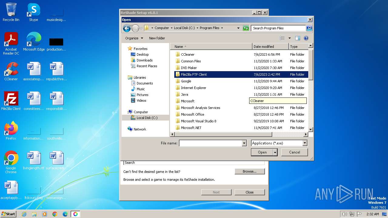Image resolution: width=388 pixels, height=218 pixels.
Task: Select FileZilla Client desktop icon
Action: [x=11, y=101]
